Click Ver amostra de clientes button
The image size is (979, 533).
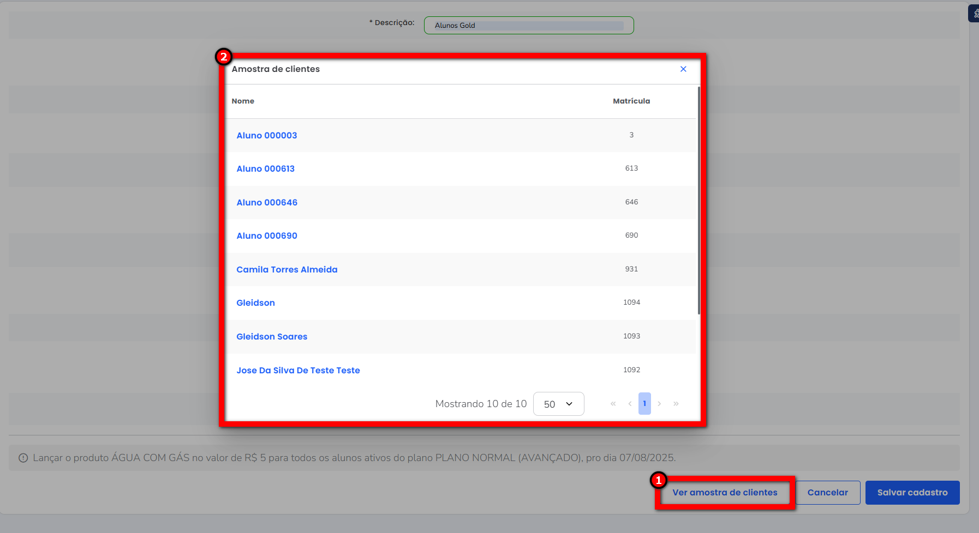click(x=724, y=493)
